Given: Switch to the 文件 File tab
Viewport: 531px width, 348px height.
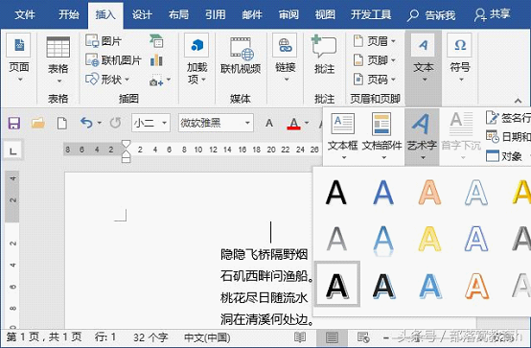Looking at the screenshot, I should (25, 15).
